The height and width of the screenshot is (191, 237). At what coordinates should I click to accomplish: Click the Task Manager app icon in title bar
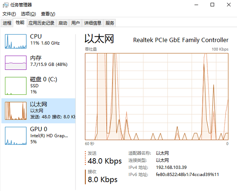point(5,5)
